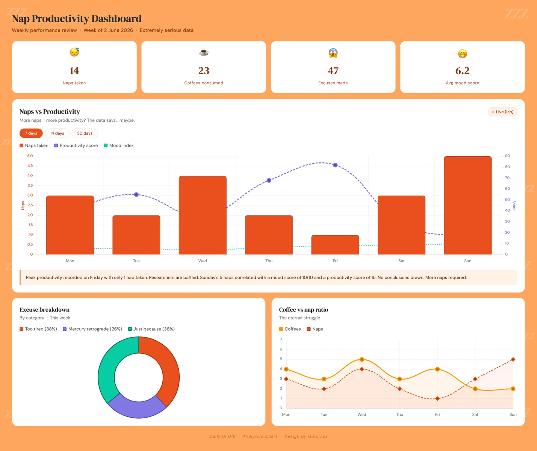Click the Saturday naps bar
This screenshot has width=537, height=451.
tap(401, 225)
